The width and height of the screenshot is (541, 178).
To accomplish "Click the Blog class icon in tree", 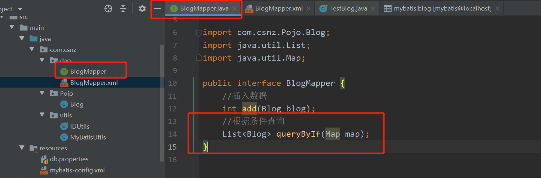I will point(64,104).
